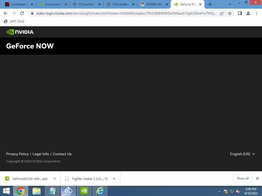Click the muted volume tray icon
The width and height of the screenshot is (262, 196).
click(x=238, y=191)
